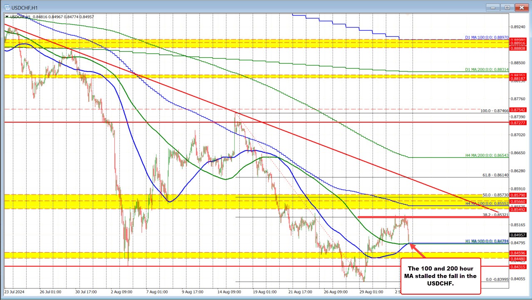Expand the dropdown arrow beside the USDCHF,H1 quote
532x300 pixels.
pyautogui.click(x=6, y=17)
